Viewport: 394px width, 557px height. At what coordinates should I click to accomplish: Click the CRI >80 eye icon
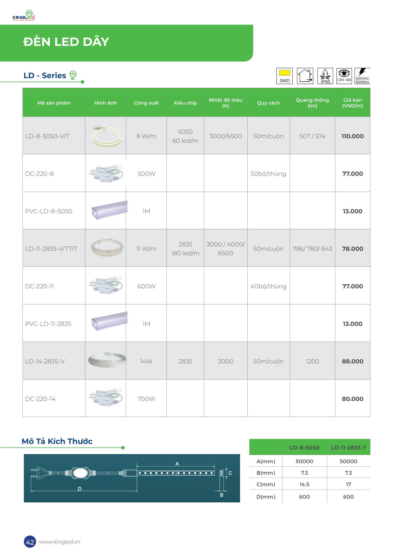(344, 75)
